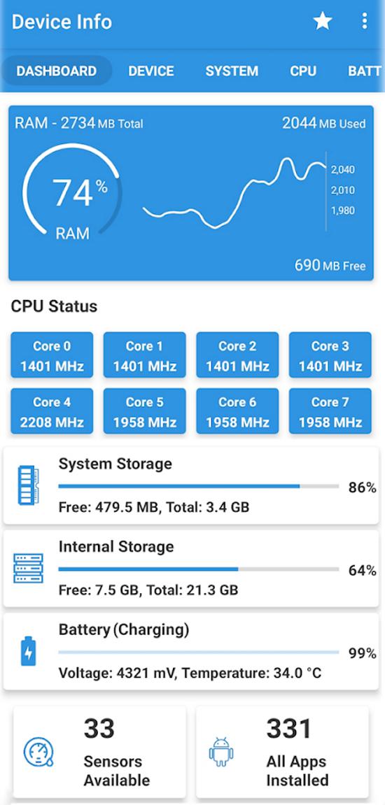Viewport: 385px width, 805px height.
Task: Open the CPU tab
Action: 303,71
